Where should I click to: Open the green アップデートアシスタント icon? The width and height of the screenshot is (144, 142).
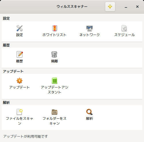(55, 81)
